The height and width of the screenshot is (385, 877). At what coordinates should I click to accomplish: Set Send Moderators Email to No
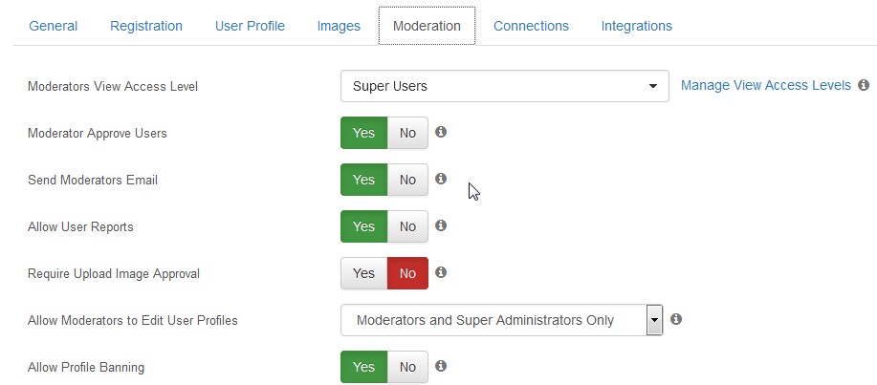407,180
